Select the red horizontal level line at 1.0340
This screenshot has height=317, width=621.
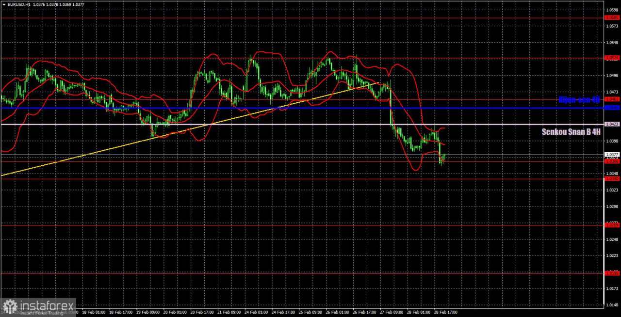[x=302, y=179]
